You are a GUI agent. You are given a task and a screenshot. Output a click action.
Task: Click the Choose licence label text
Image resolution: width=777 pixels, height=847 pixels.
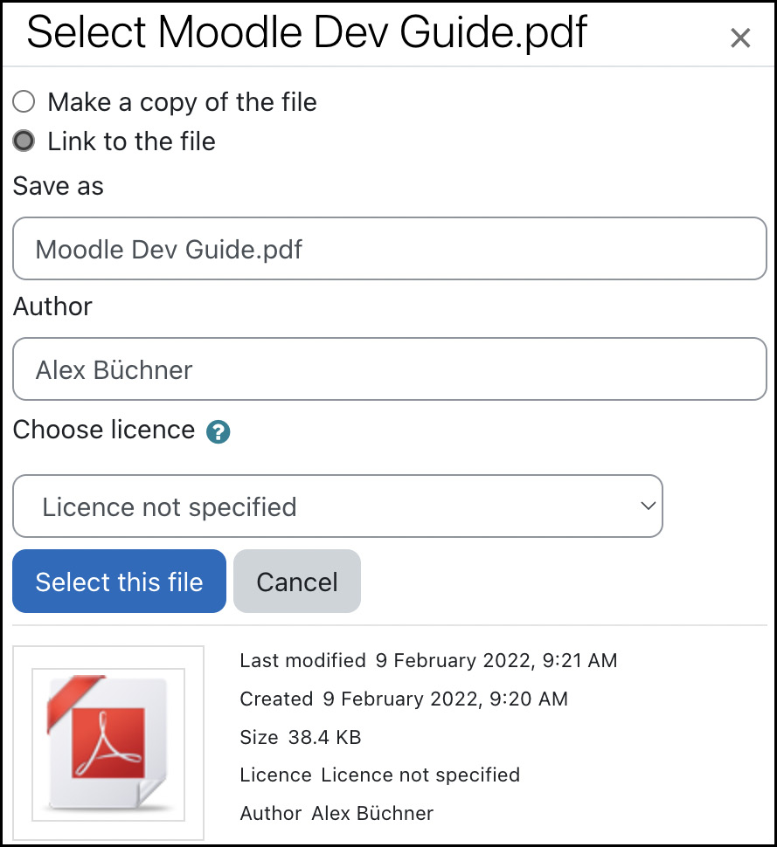pyautogui.click(x=104, y=430)
